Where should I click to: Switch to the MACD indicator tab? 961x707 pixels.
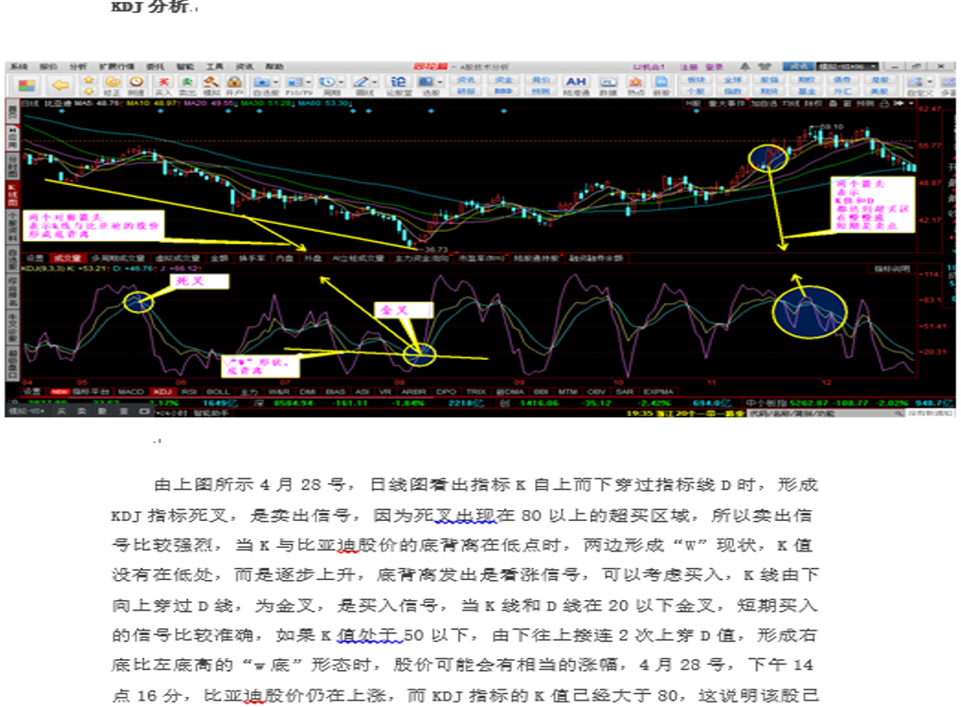click(131, 392)
